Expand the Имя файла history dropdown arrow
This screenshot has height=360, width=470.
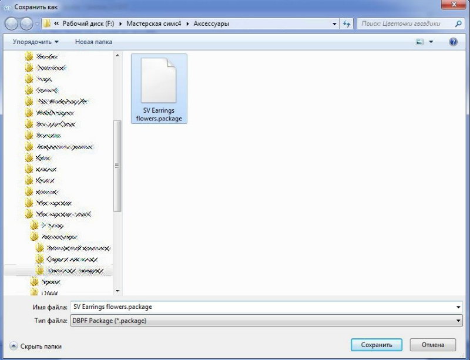(458, 307)
